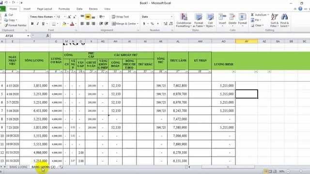
Task: Toggle Wrap Text
Action: [x=120, y=17]
